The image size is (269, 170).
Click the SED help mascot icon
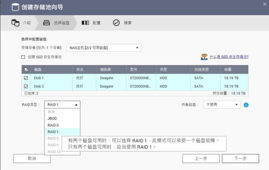(204, 57)
